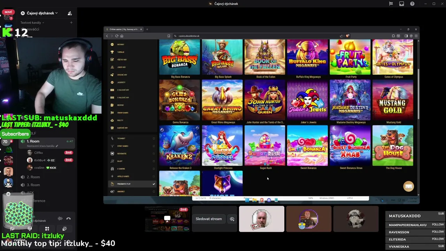Uncheck the Pragmatic Play provider filter
446x251 pixels.
pos(154,184)
